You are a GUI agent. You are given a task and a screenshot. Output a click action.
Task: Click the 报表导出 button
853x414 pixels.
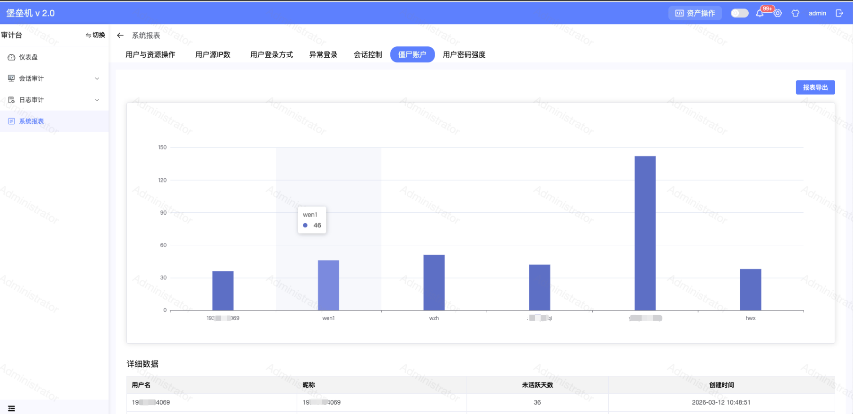tap(815, 87)
